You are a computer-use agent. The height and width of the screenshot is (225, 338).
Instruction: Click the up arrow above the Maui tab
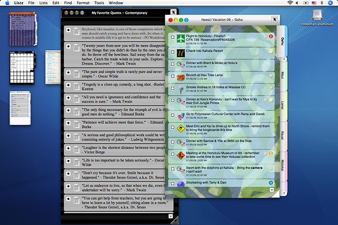[284, 59]
